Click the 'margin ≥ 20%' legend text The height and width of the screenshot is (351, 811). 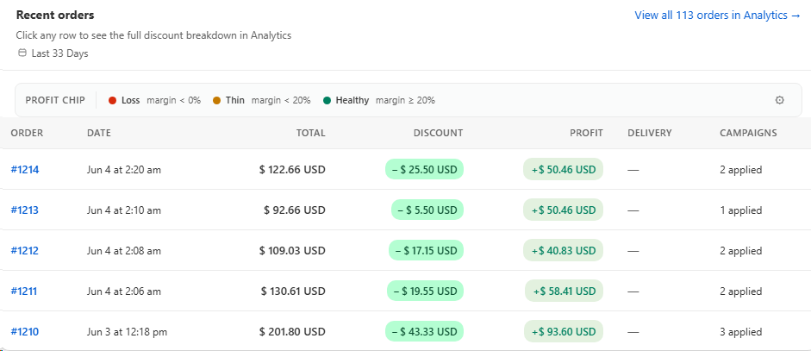(405, 100)
